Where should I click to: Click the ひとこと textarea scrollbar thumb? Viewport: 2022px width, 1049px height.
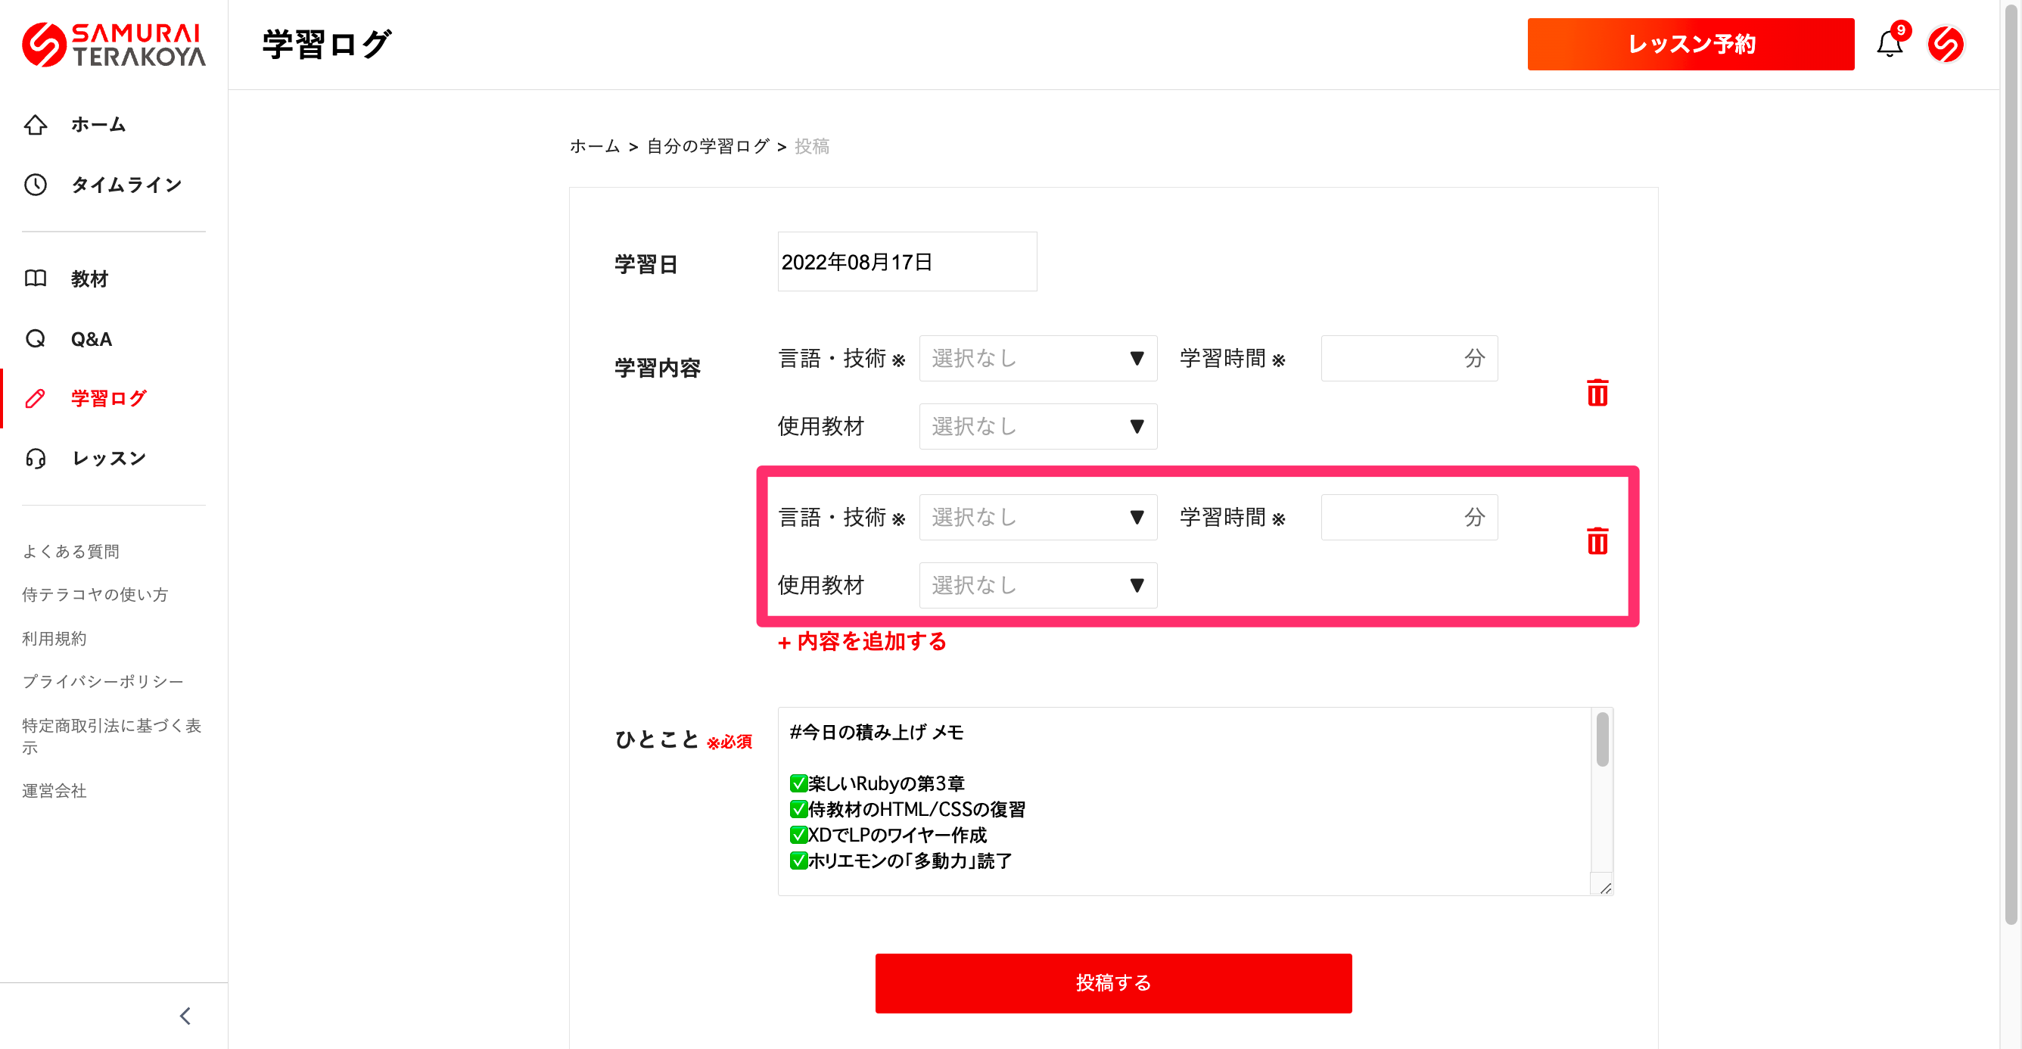tap(1602, 739)
